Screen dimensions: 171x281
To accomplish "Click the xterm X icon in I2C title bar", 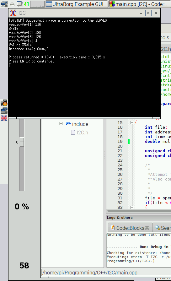I will point(13,13).
